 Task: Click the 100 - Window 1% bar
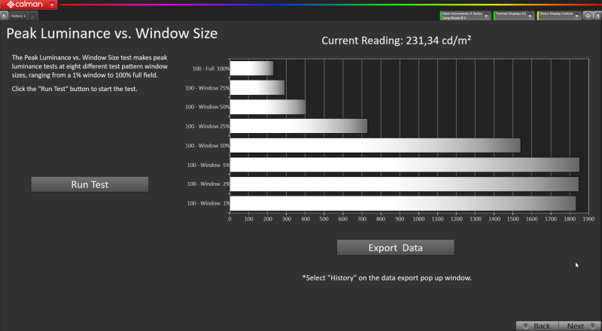(x=403, y=204)
